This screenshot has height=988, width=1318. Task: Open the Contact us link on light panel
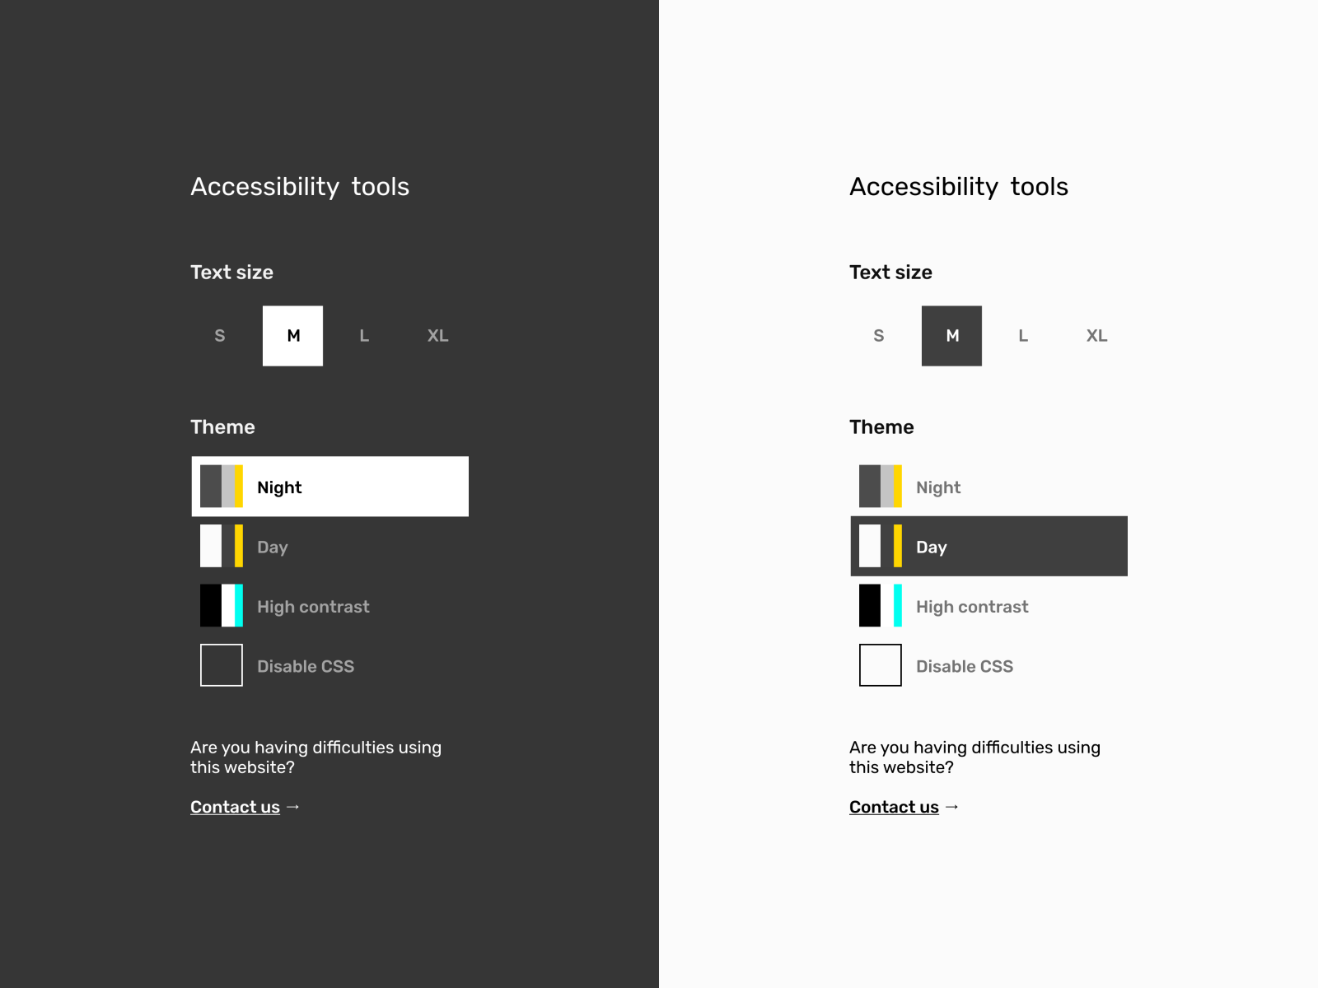coord(894,806)
